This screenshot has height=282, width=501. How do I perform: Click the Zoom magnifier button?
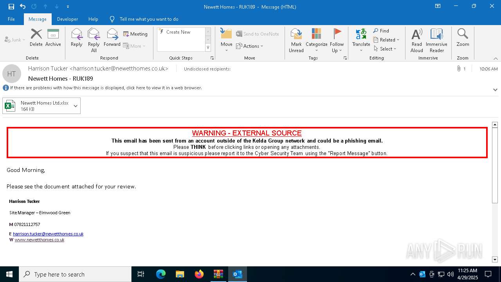(463, 38)
